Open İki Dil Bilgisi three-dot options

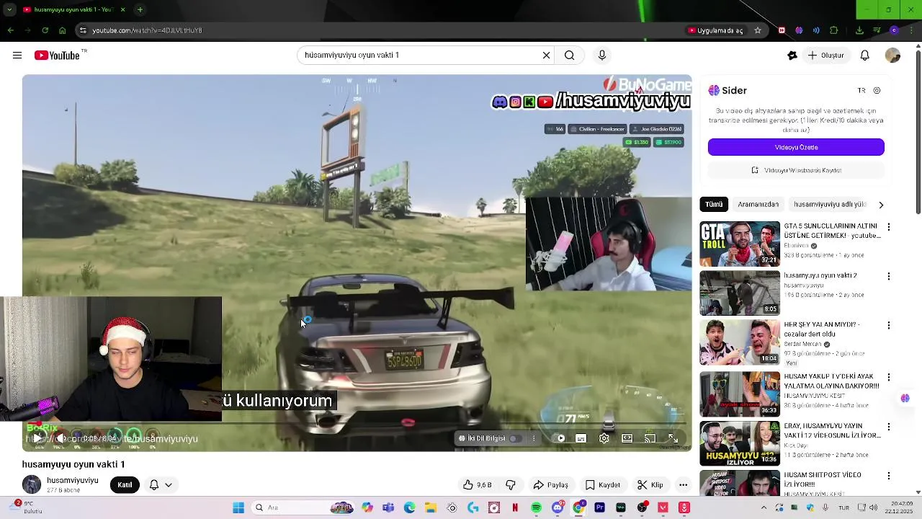534,438
